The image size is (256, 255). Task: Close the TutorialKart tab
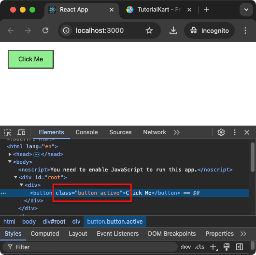(x=189, y=10)
